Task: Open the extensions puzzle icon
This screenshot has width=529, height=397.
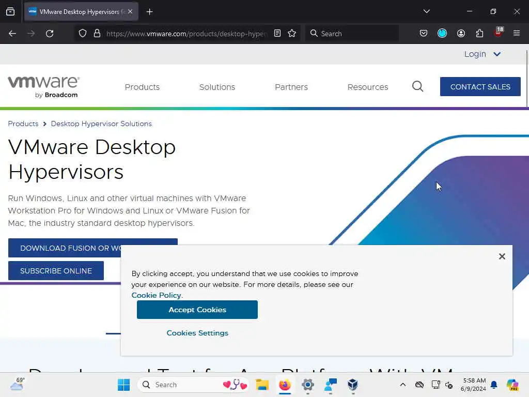Action: point(479,34)
